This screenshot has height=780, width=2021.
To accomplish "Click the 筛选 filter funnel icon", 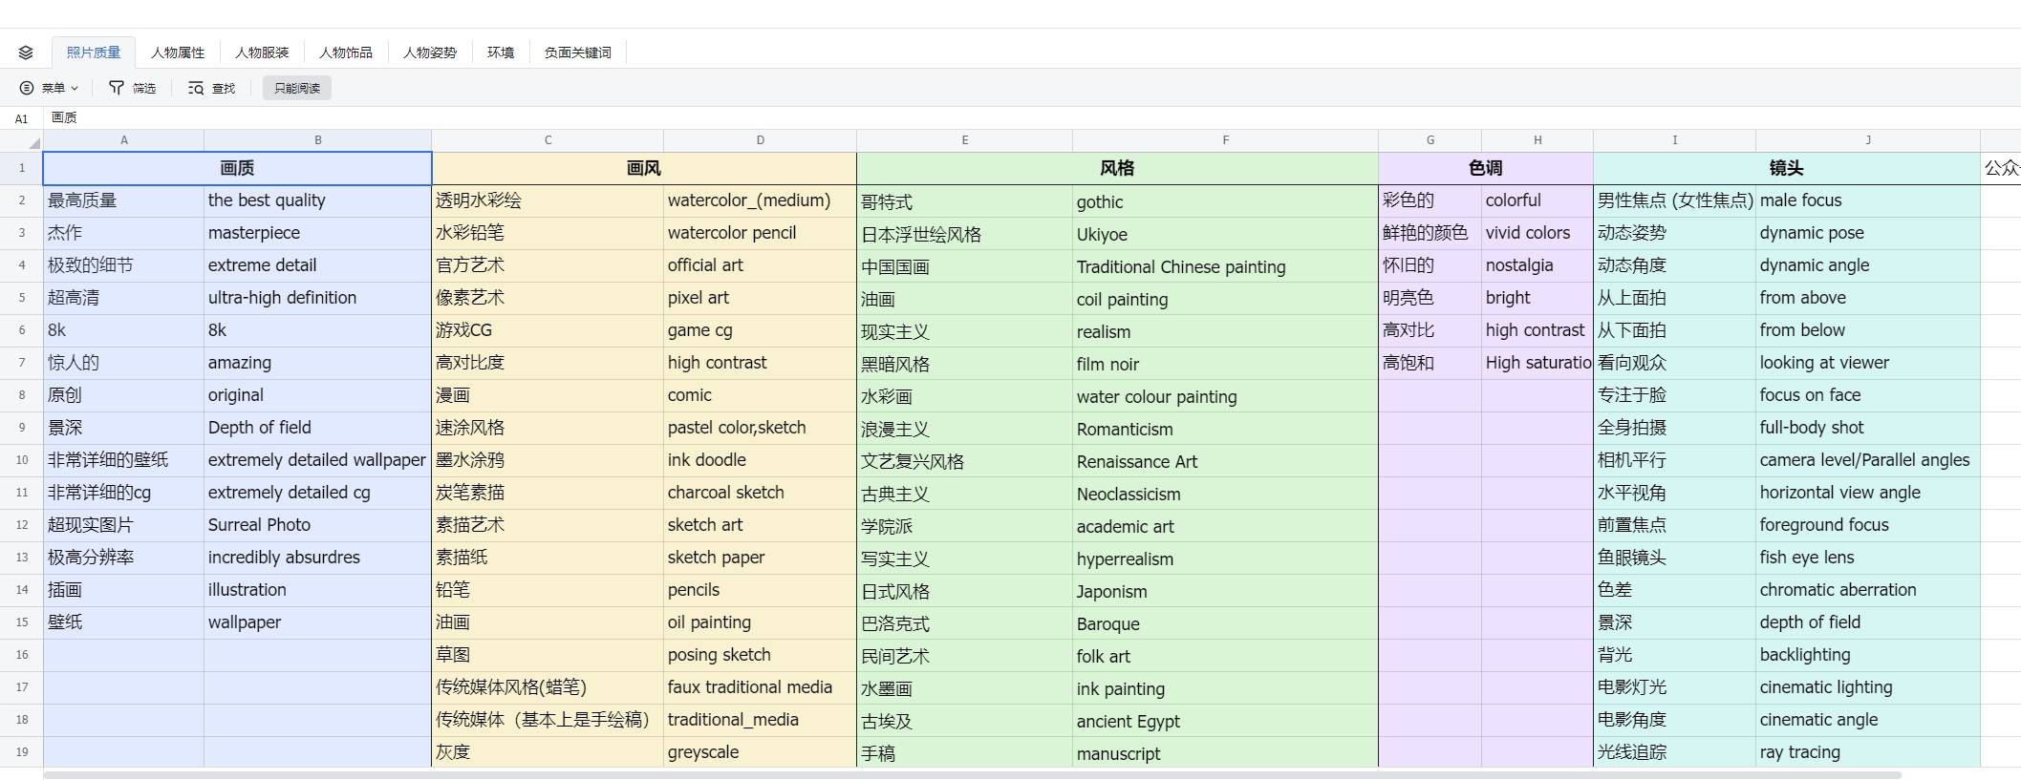I will 117,88.
